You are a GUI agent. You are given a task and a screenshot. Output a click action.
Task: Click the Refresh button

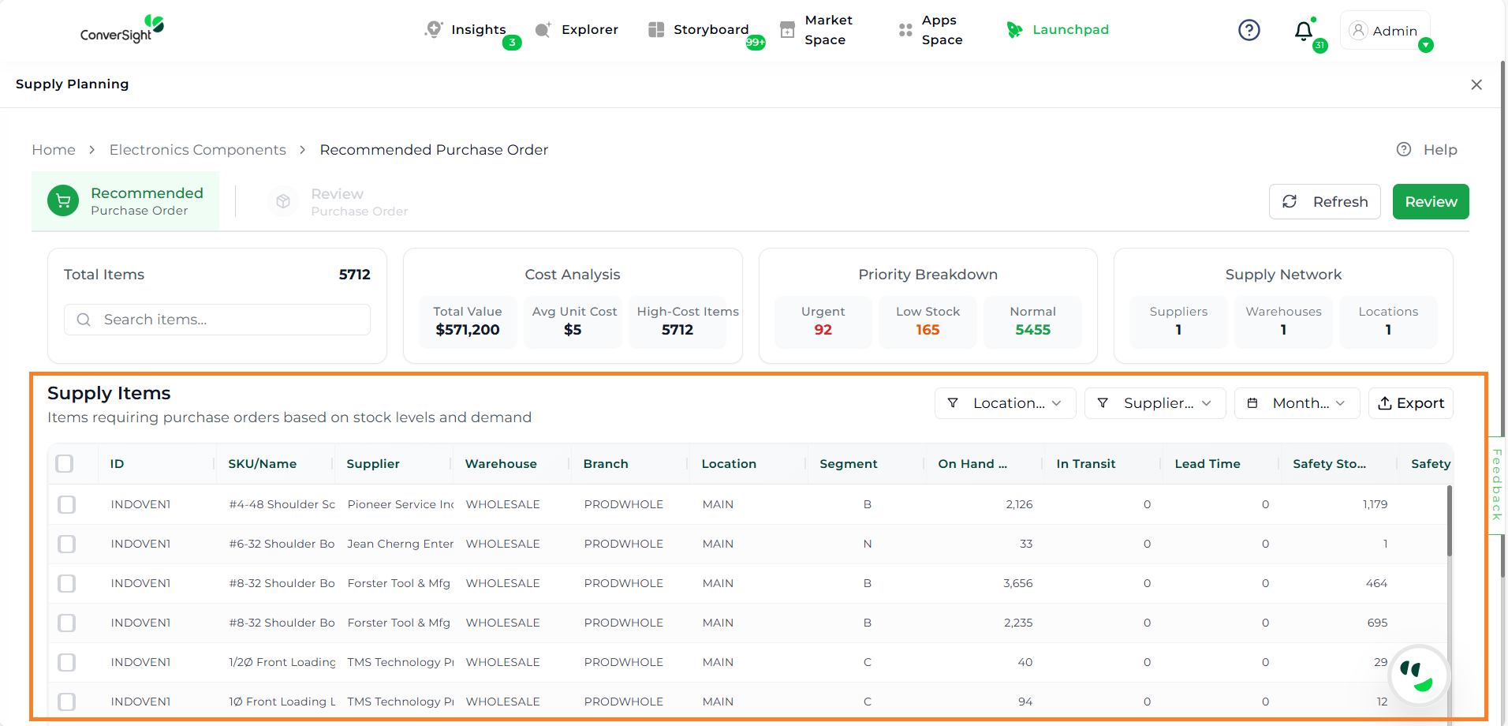coord(1324,202)
